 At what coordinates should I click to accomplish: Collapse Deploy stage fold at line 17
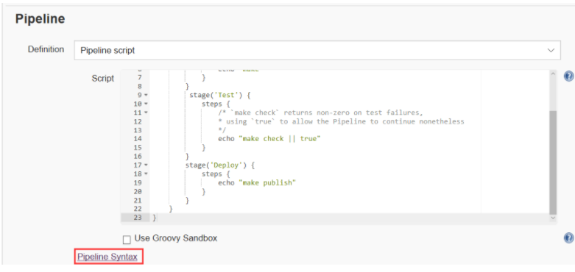click(x=146, y=165)
